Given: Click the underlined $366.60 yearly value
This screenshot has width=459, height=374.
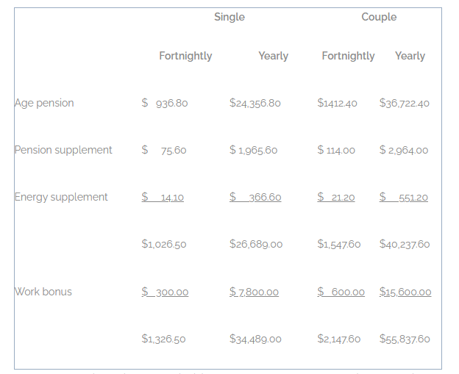Looking at the screenshot, I should click(x=255, y=198).
